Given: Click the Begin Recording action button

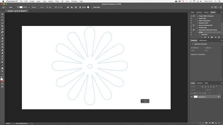Looking at the screenshot, I should coord(205,37).
